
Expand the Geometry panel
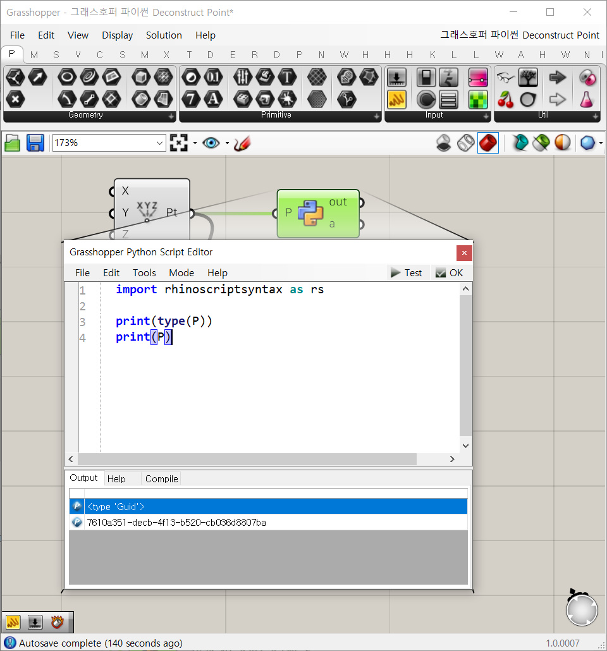tap(171, 117)
